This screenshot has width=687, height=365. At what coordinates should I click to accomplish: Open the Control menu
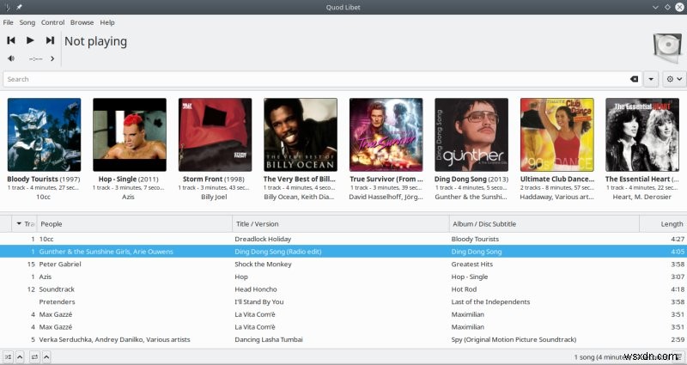coord(52,22)
